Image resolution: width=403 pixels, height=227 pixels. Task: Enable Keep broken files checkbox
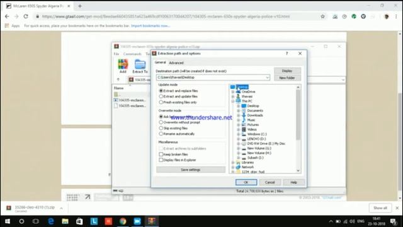[161, 154]
